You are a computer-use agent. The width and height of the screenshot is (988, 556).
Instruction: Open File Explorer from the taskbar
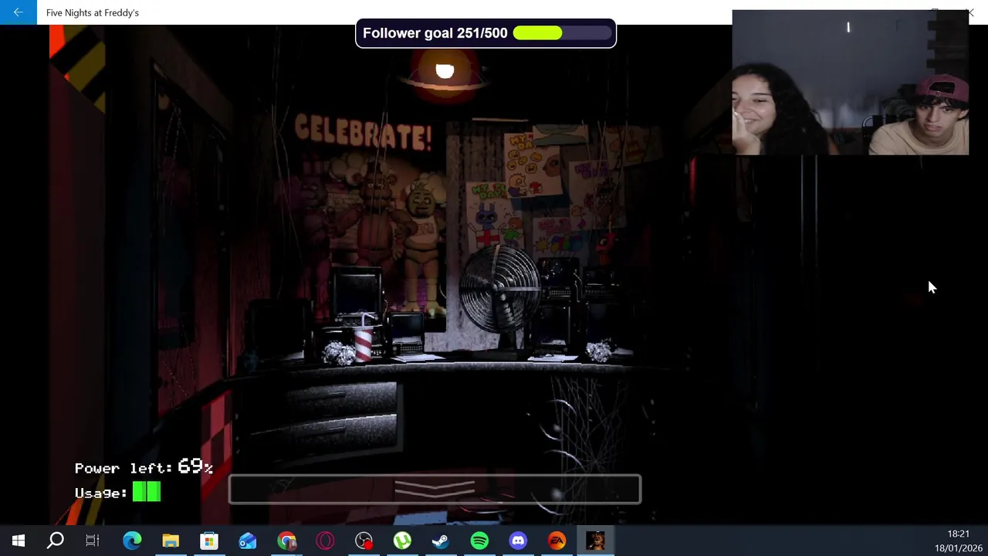(x=171, y=541)
